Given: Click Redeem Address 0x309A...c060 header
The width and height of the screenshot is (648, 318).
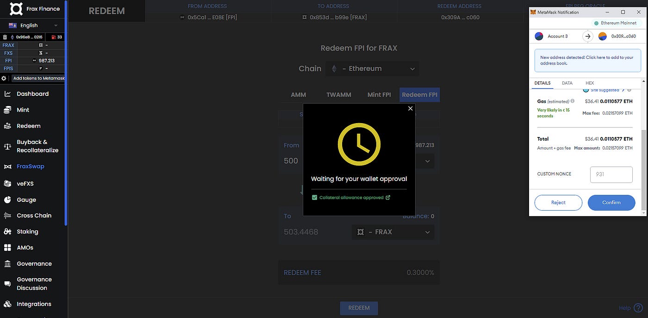Looking at the screenshot, I should (460, 17).
